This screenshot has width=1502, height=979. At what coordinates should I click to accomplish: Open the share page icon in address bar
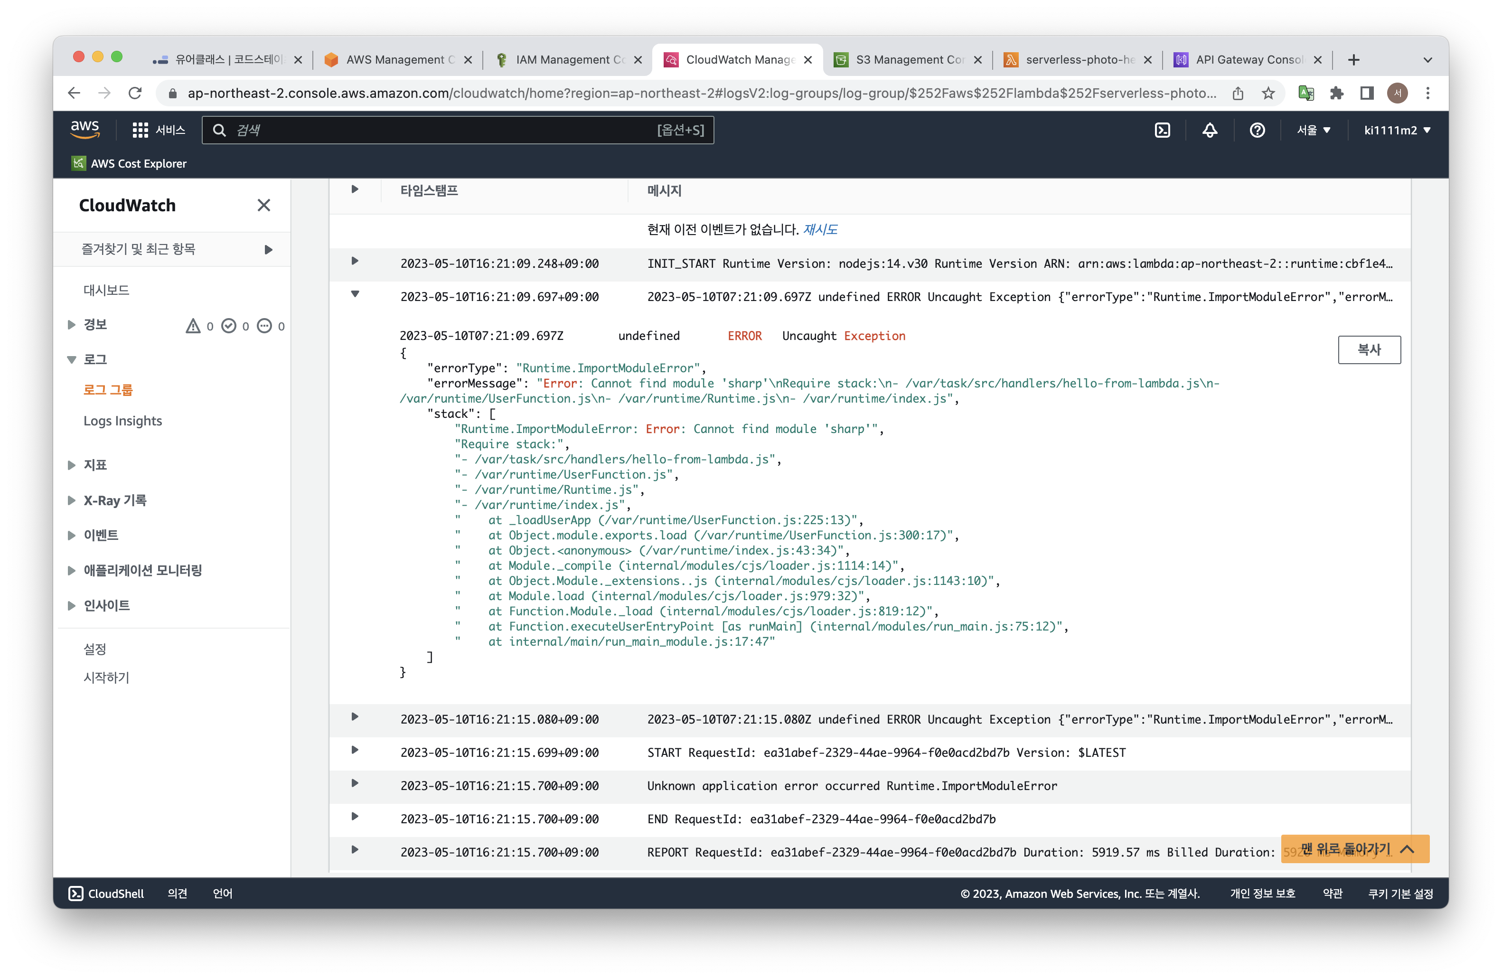click(x=1238, y=94)
